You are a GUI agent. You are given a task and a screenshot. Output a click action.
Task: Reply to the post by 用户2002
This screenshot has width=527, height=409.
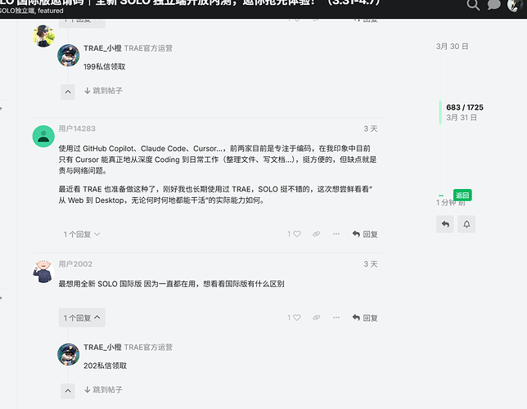pos(365,317)
